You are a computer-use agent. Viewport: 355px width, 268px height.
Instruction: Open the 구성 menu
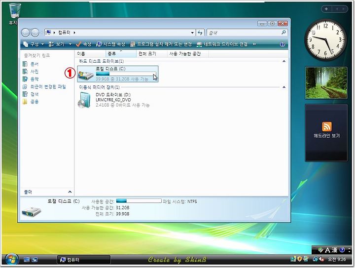[34, 44]
